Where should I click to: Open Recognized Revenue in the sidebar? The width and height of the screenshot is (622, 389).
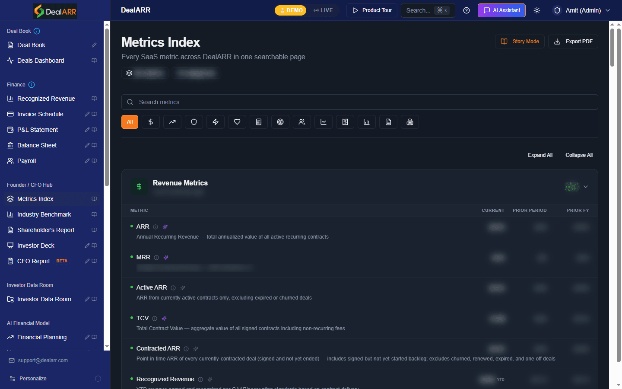pyautogui.click(x=46, y=99)
